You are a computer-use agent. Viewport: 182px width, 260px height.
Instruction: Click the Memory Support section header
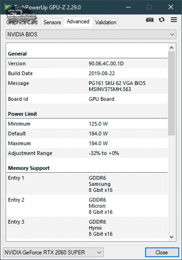pyautogui.click(x=29, y=168)
